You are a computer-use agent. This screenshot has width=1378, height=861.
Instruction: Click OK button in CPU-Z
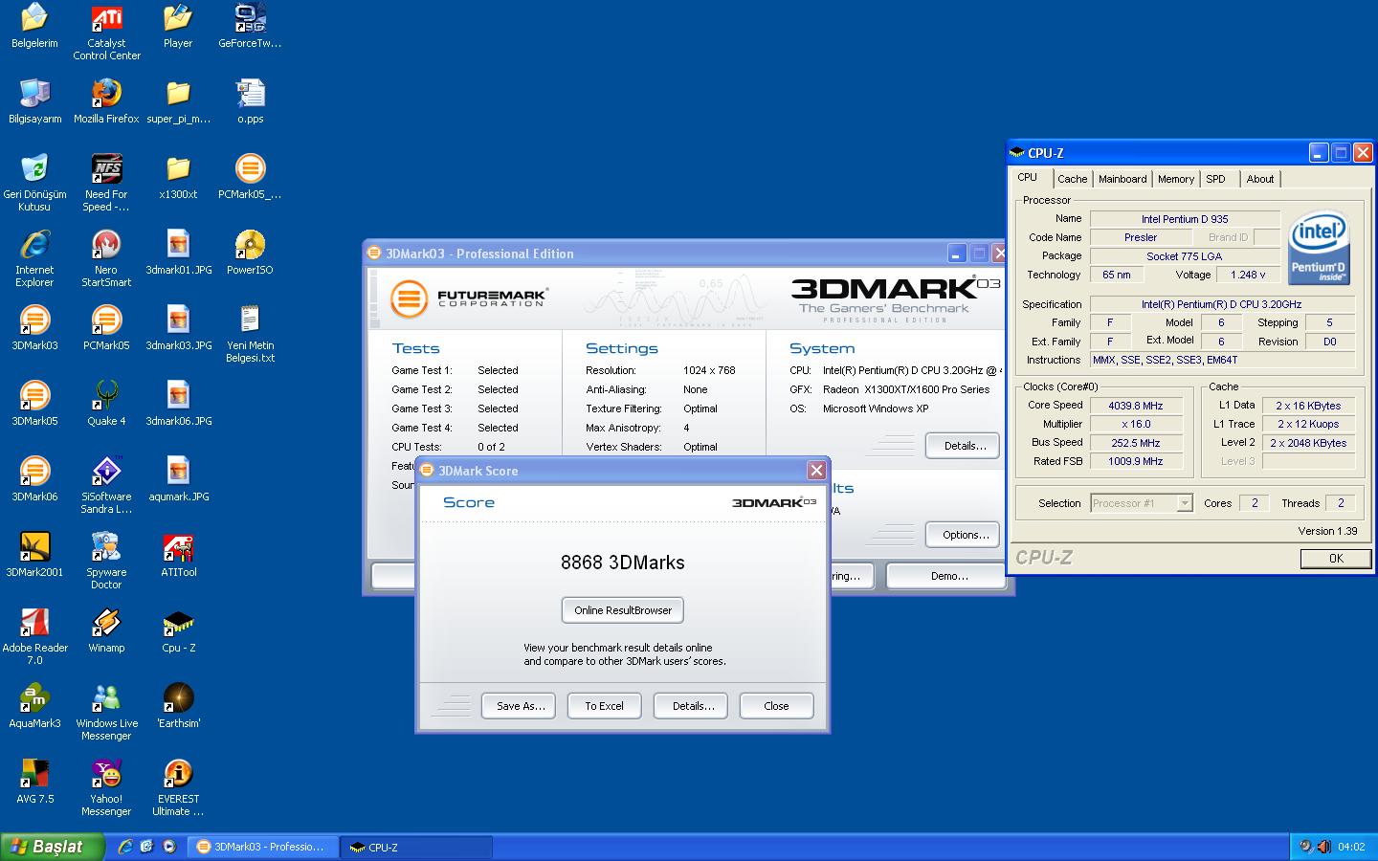click(1336, 559)
